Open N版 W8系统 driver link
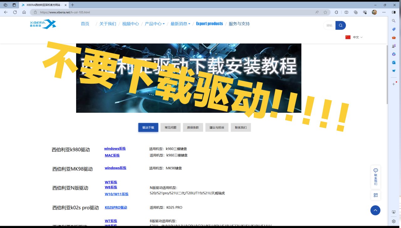Viewport: 401px width, 228px height. 111,187
